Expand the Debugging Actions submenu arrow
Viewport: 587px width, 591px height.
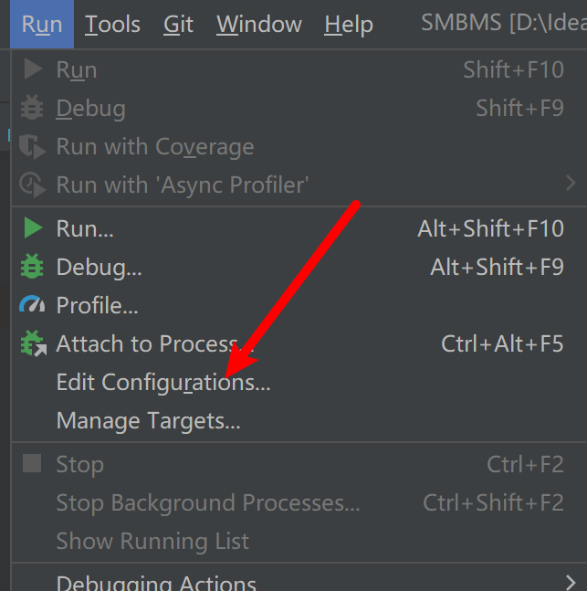(571, 581)
